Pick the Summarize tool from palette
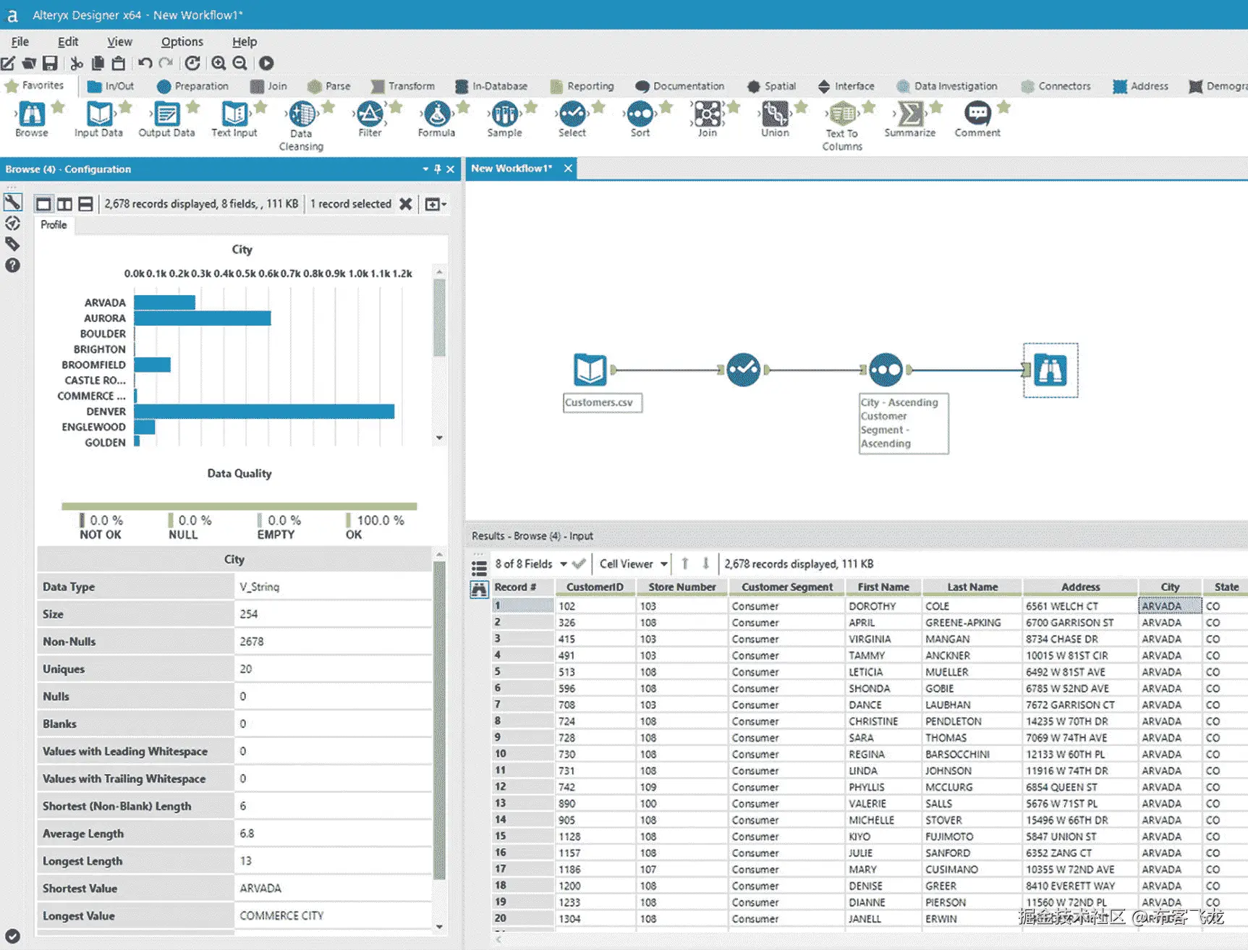The height and width of the screenshot is (950, 1248). point(909,115)
